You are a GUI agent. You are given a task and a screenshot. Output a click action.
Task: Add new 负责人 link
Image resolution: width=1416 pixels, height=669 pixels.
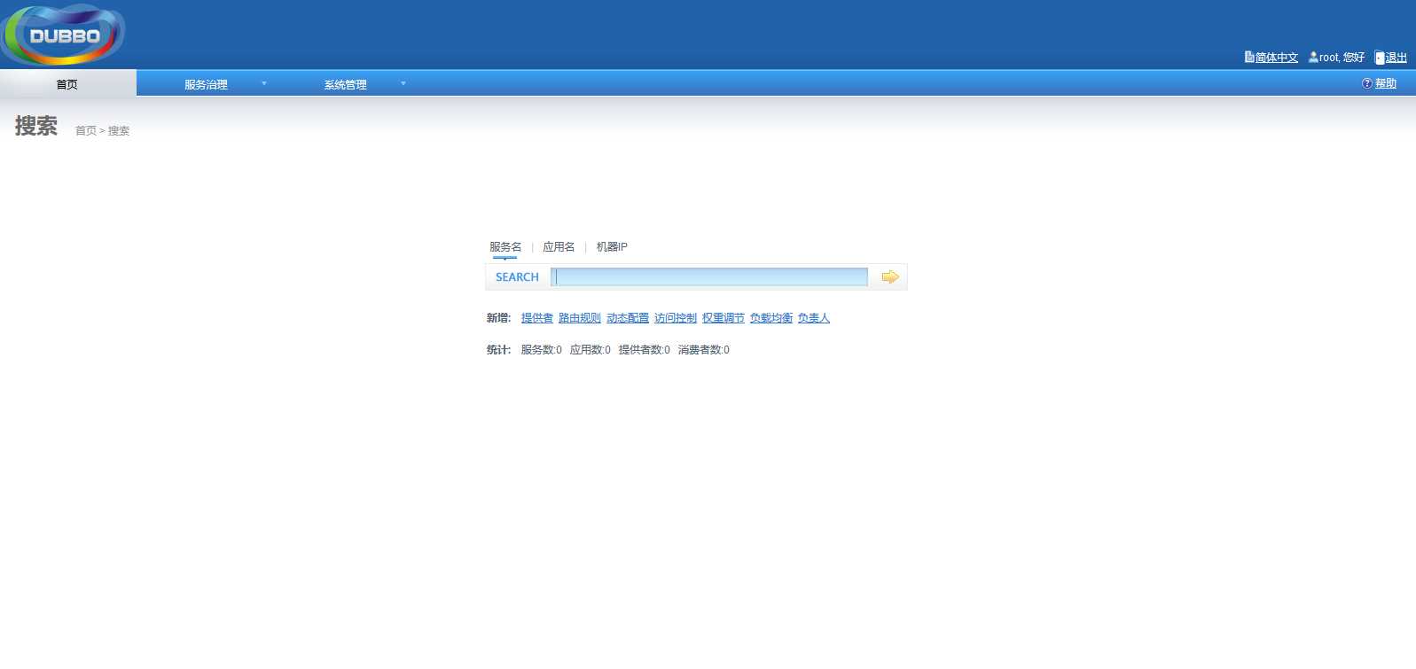click(814, 318)
